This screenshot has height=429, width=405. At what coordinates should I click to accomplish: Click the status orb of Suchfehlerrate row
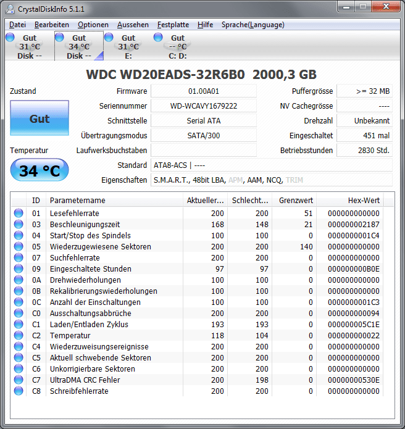click(19, 257)
